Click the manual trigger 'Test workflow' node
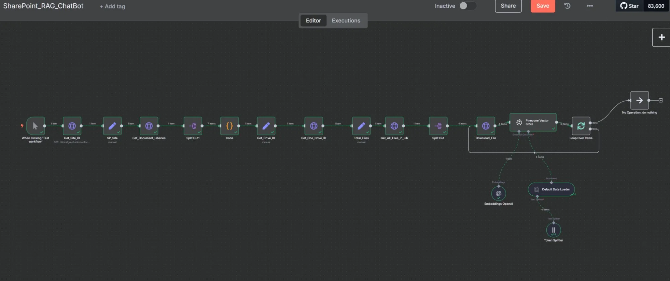The width and height of the screenshot is (670, 281). [35, 126]
